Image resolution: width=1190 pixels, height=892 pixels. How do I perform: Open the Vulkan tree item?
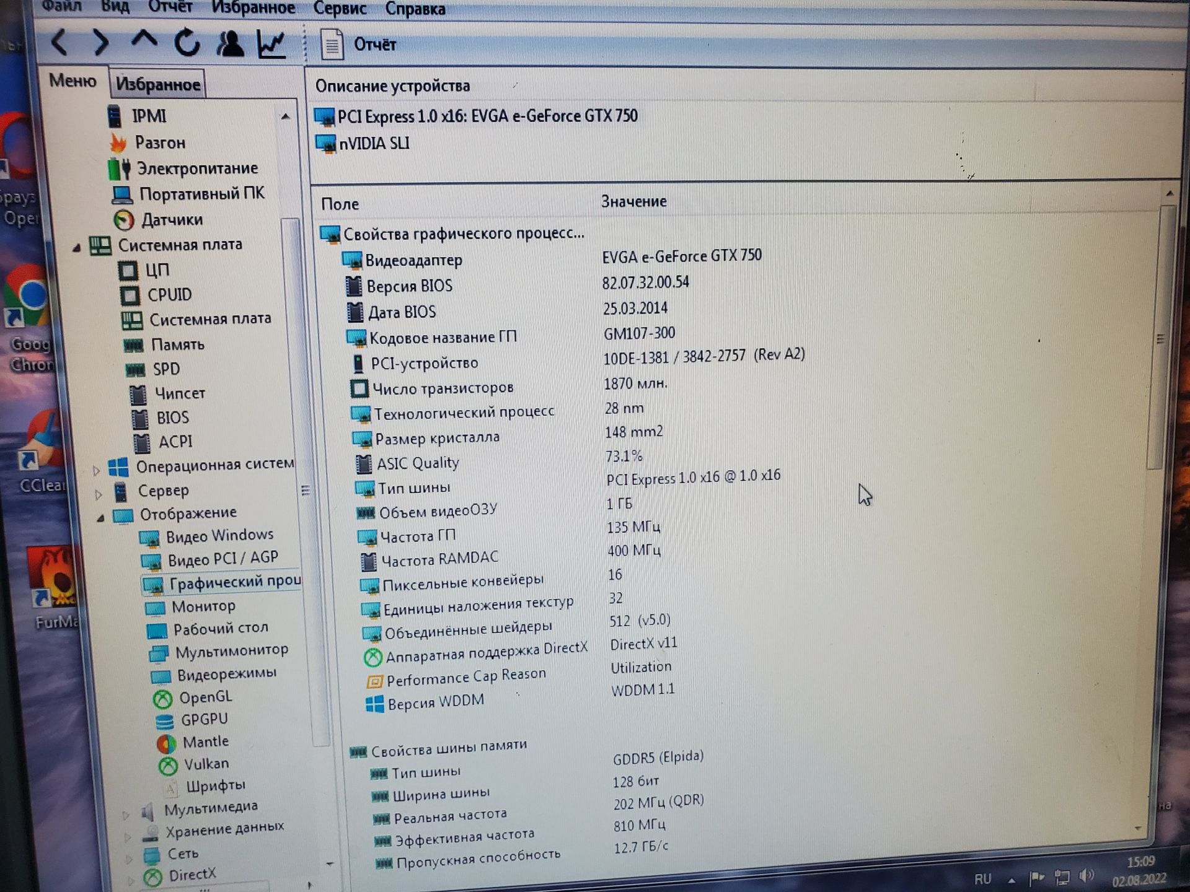tap(194, 764)
